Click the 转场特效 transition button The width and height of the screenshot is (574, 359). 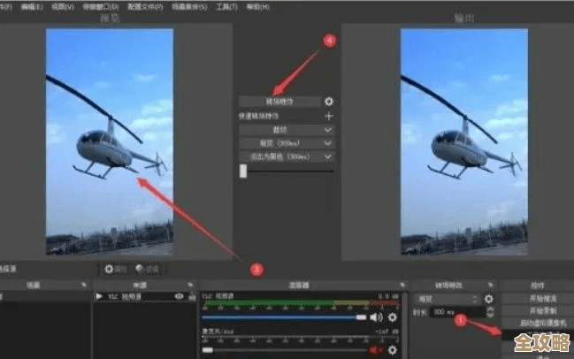(x=280, y=102)
